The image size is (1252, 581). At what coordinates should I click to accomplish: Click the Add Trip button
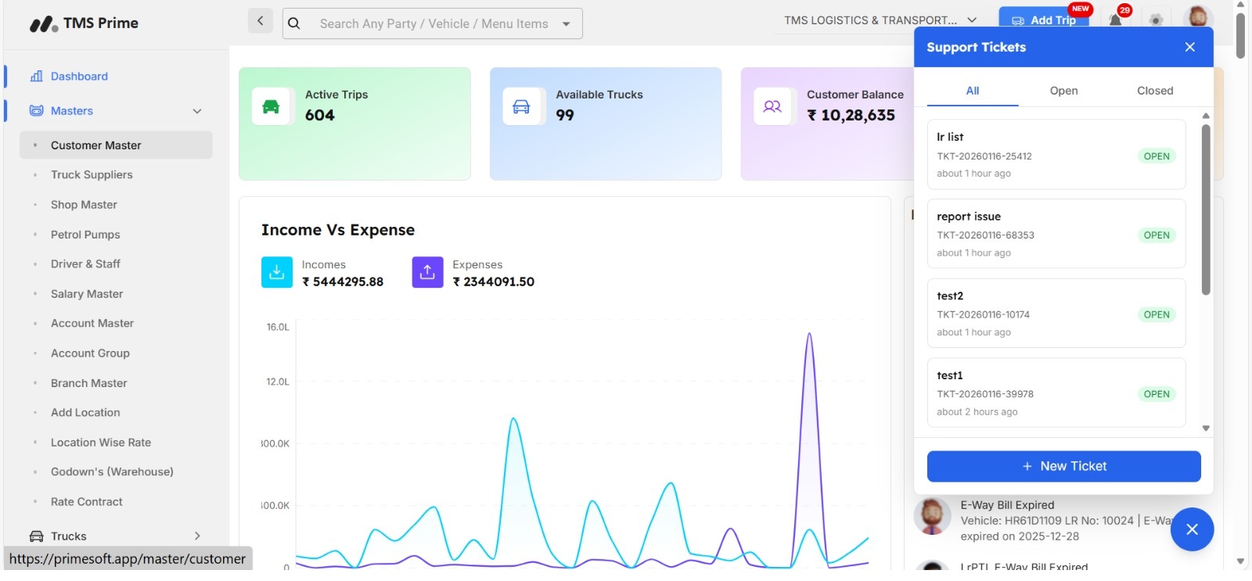click(1043, 19)
